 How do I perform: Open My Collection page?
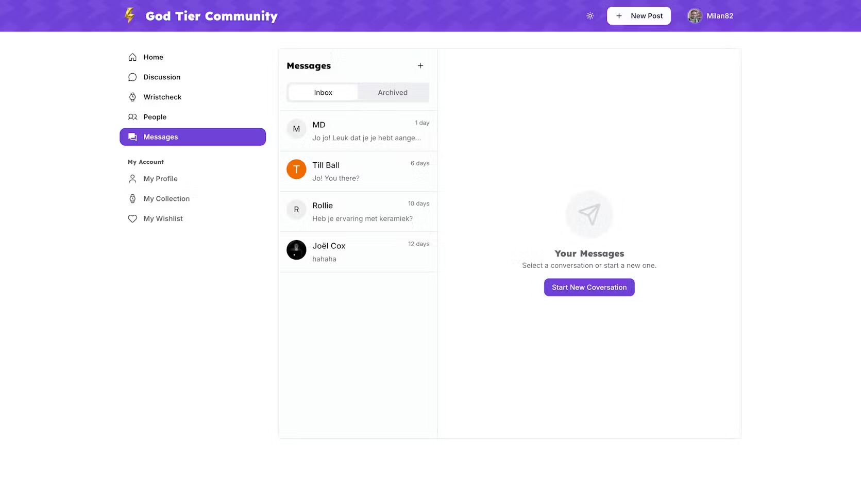[x=166, y=199]
